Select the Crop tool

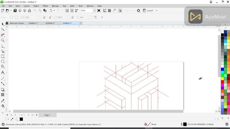click(3, 35)
